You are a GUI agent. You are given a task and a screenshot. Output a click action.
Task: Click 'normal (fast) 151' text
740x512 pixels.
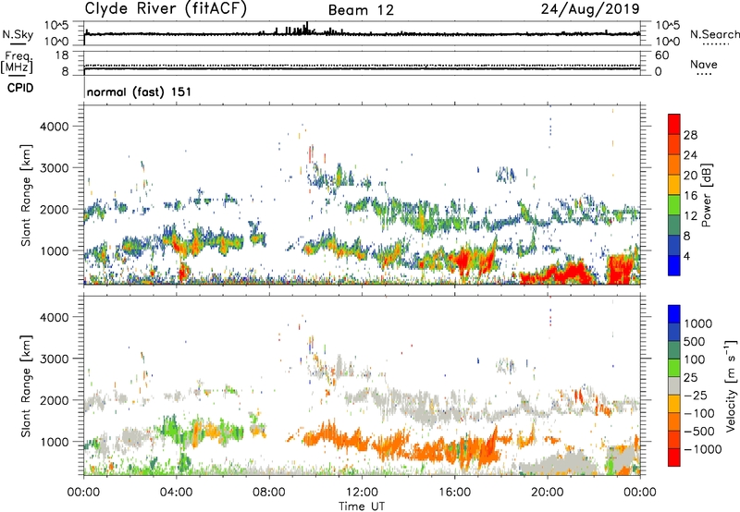pyautogui.click(x=140, y=91)
